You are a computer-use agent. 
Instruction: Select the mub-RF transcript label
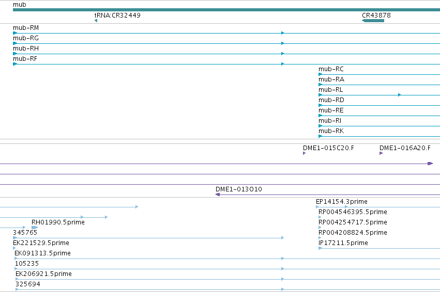[25, 59]
